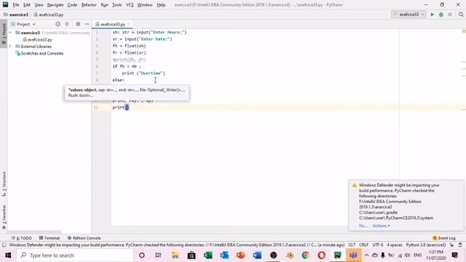Open the Terminal tool window
This screenshot has height=262, width=466.
(x=50, y=238)
